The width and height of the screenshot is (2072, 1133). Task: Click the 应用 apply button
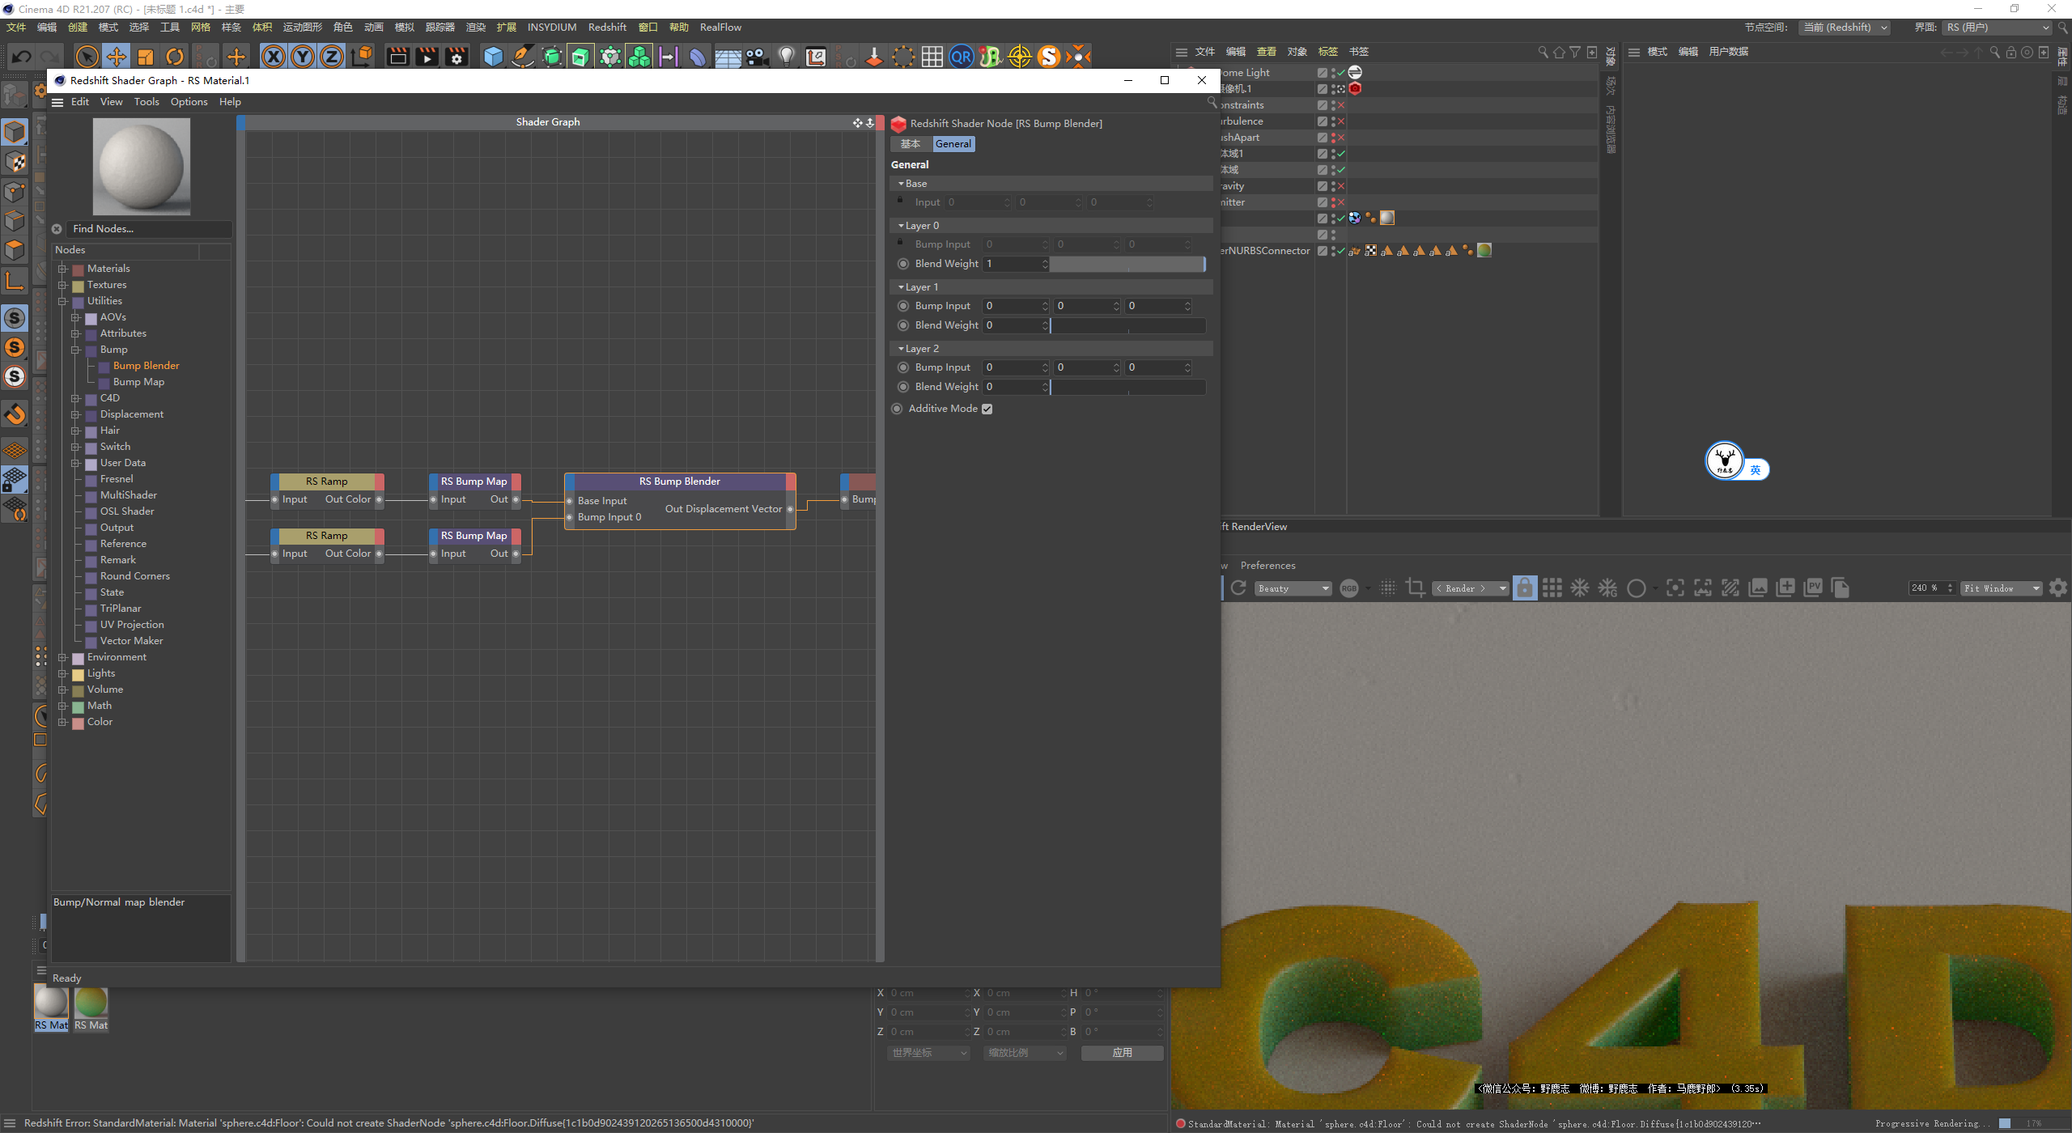[x=1122, y=1053]
